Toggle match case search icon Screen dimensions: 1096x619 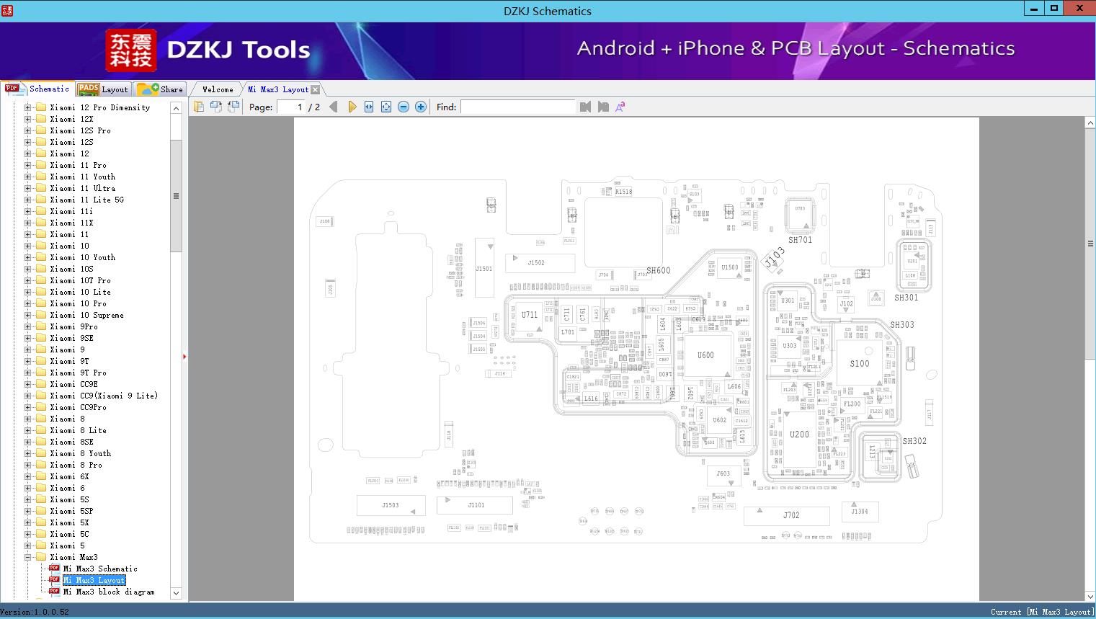click(x=620, y=107)
